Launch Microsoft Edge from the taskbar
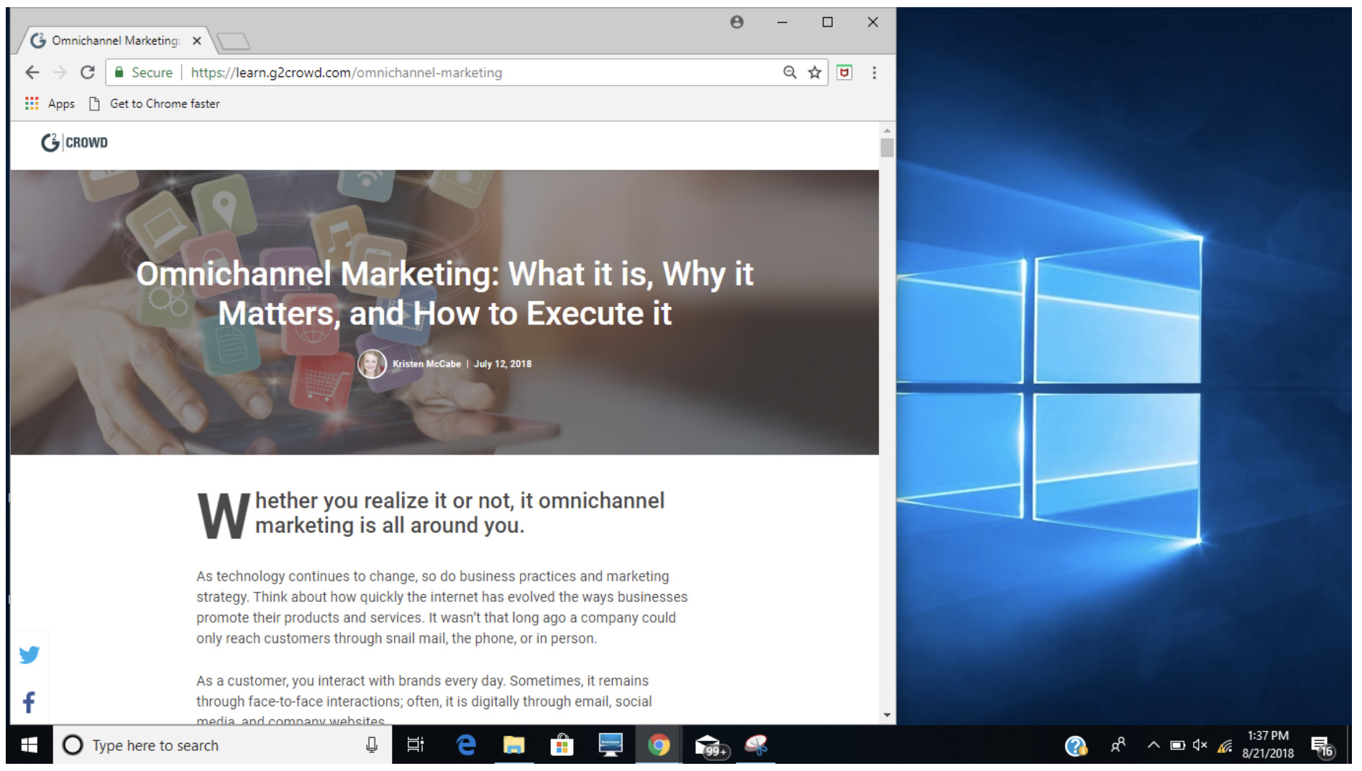Screen dimensions: 1362x771 (x=466, y=745)
